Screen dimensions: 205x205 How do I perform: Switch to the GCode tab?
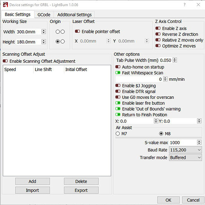coord(44,15)
